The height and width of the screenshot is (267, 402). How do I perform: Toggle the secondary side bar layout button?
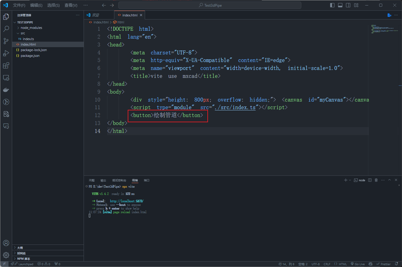tap(348, 5)
